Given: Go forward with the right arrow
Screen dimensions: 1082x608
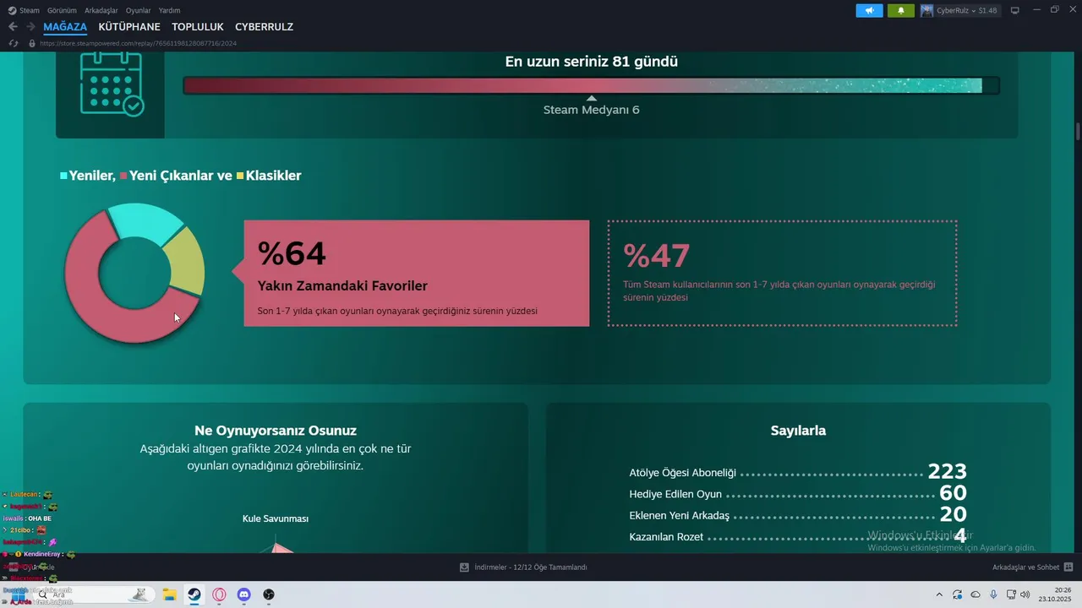Looking at the screenshot, I should click(x=30, y=27).
